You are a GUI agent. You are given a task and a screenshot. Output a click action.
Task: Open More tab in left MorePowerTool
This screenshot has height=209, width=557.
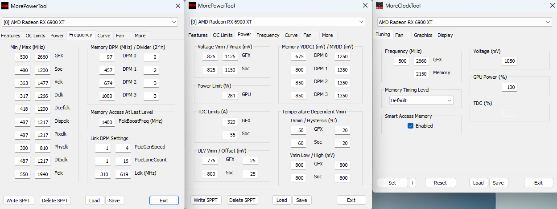click(140, 36)
